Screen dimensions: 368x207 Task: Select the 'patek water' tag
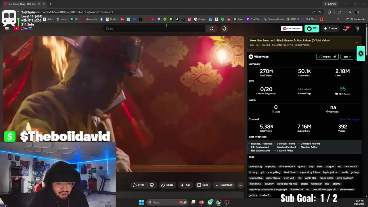tap(326, 178)
